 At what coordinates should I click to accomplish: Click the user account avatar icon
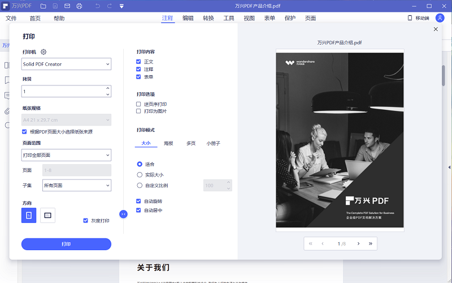440,18
